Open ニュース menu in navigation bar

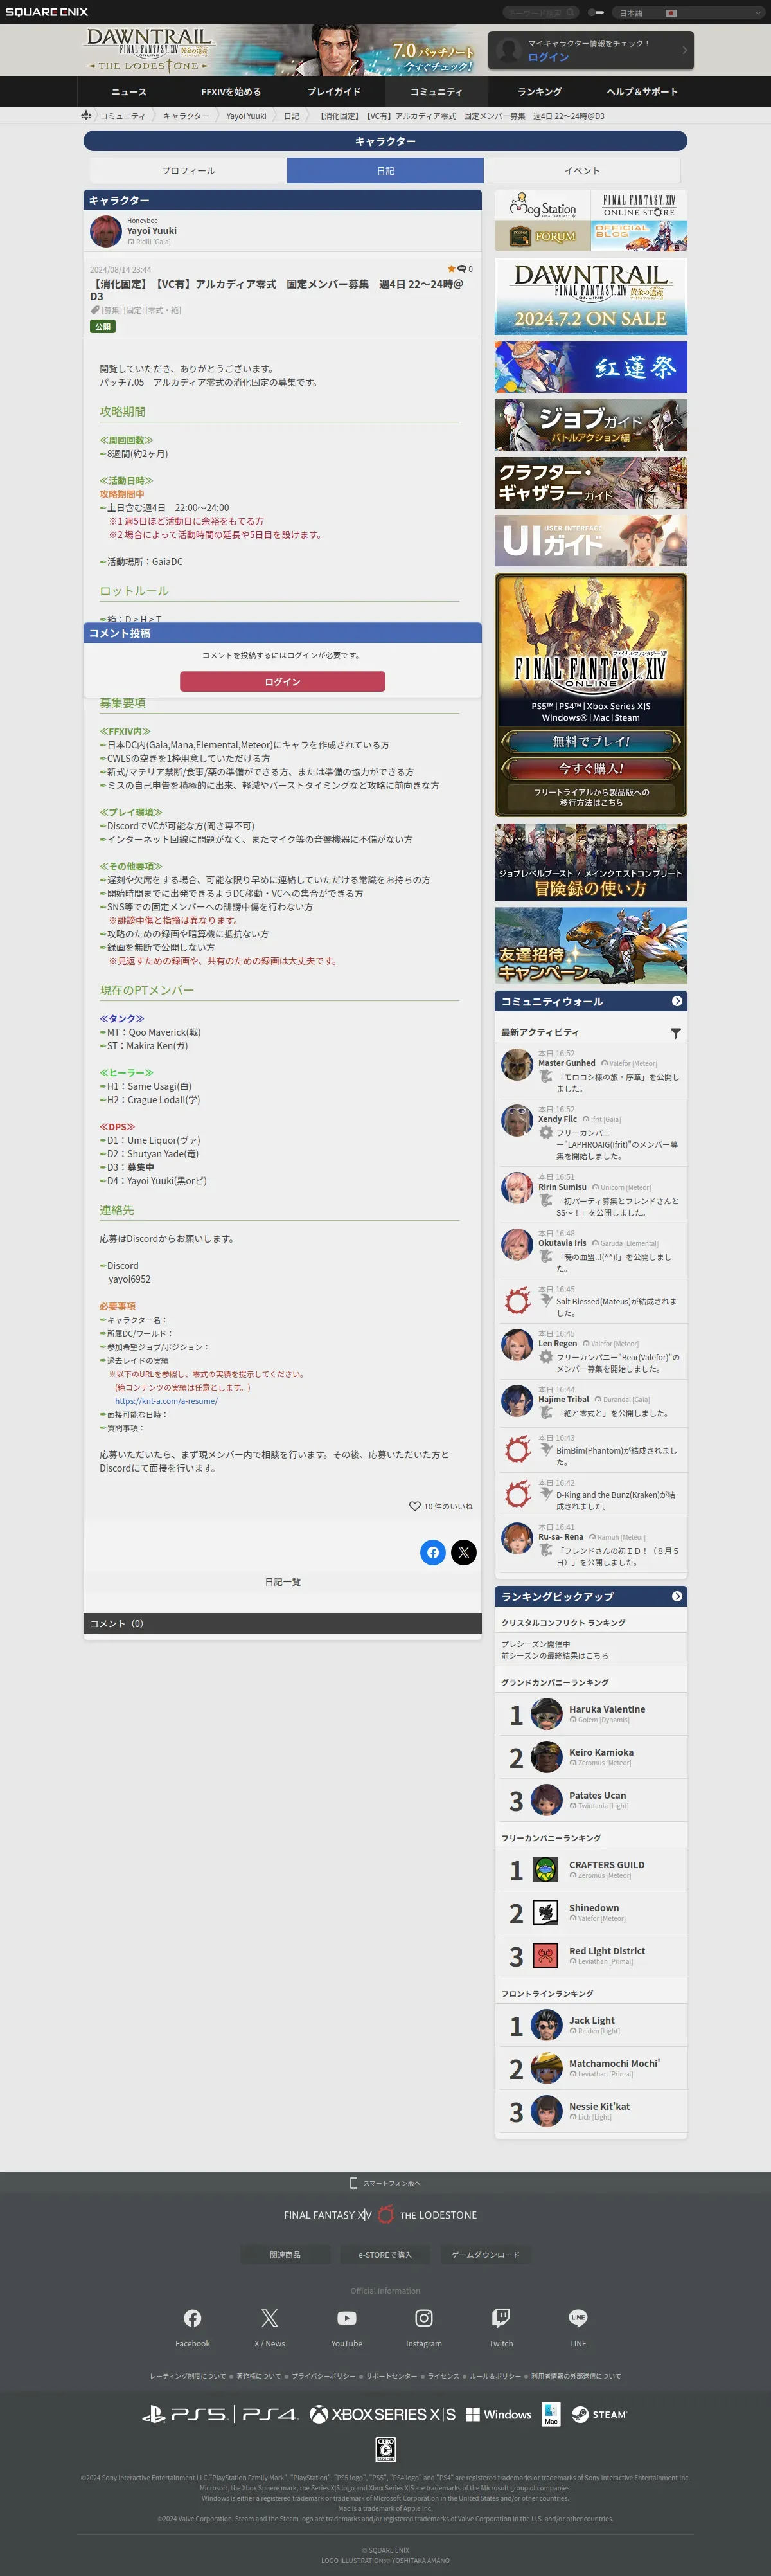[x=129, y=91]
